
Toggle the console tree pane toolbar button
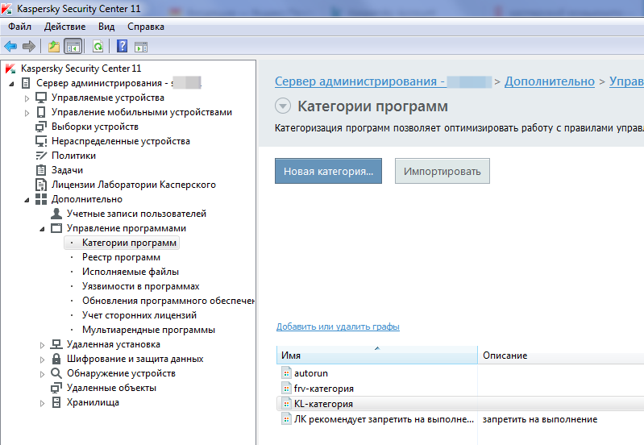[73, 46]
